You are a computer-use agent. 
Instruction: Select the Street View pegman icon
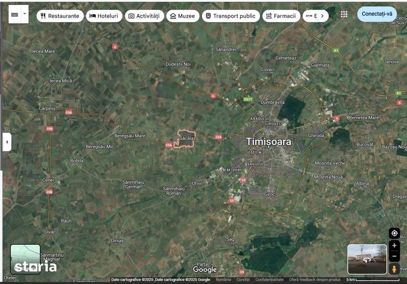point(394,269)
